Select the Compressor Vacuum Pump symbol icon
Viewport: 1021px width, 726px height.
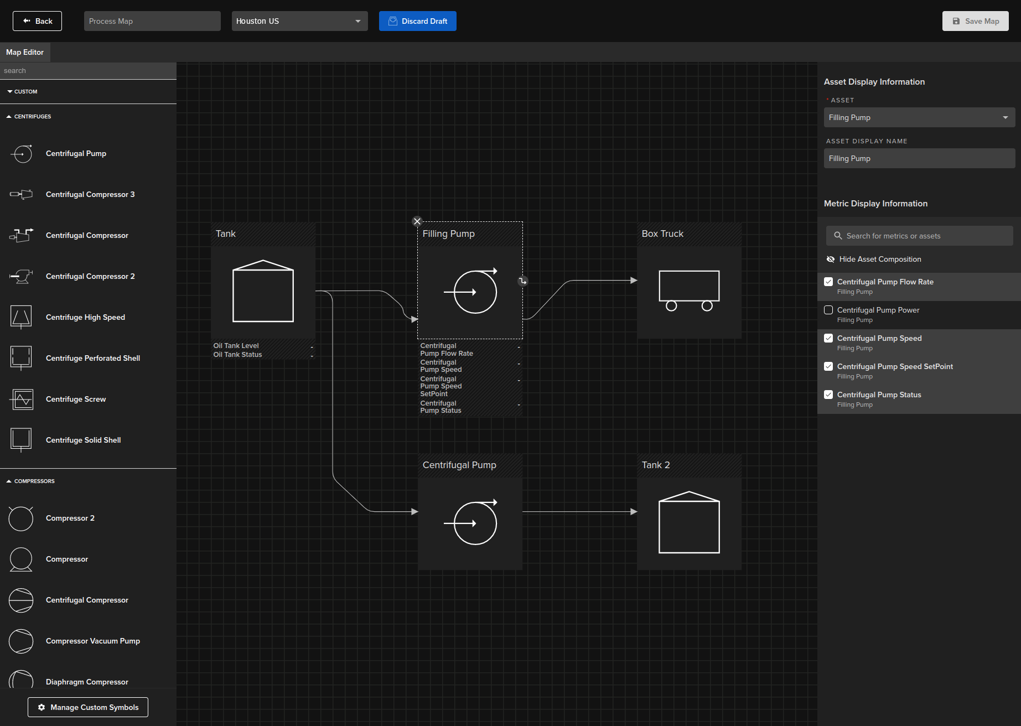tap(21, 641)
